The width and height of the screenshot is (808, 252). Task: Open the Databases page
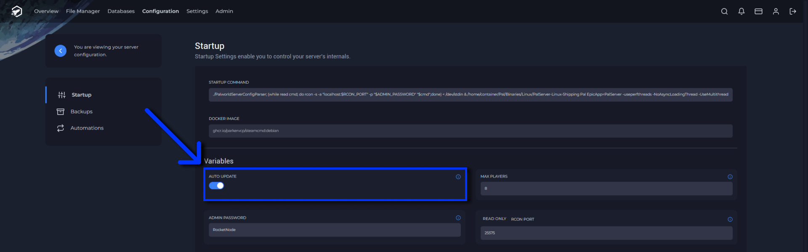[x=121, y=11]
